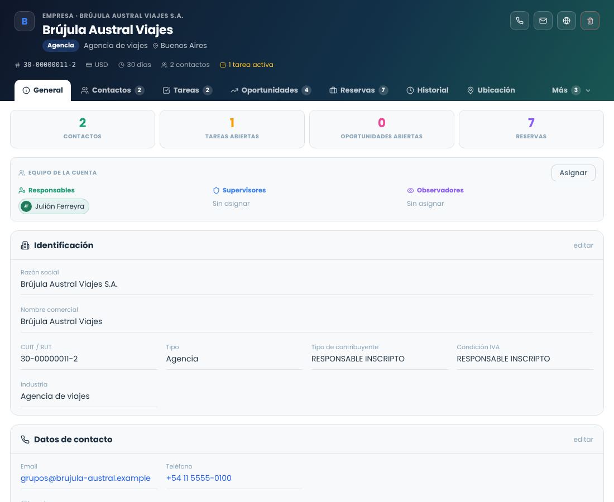Expand the Más dropdown menu
This screenshot has height=502, width=614.
point(571,90)
